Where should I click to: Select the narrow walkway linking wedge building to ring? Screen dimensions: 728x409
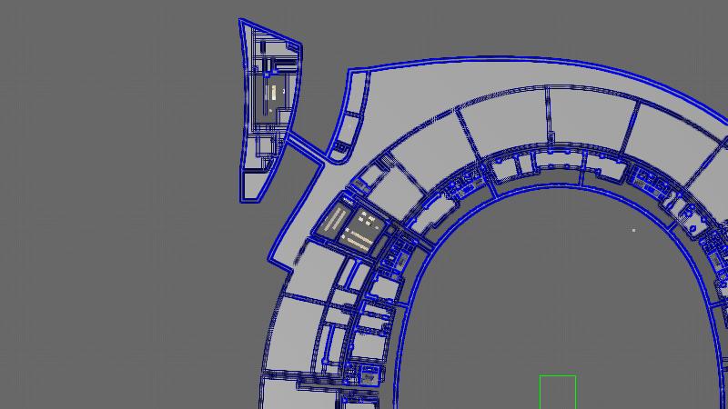306,149
